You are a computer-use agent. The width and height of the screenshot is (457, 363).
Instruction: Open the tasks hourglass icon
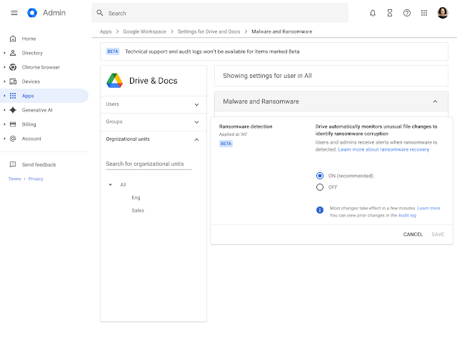point(390,13)
